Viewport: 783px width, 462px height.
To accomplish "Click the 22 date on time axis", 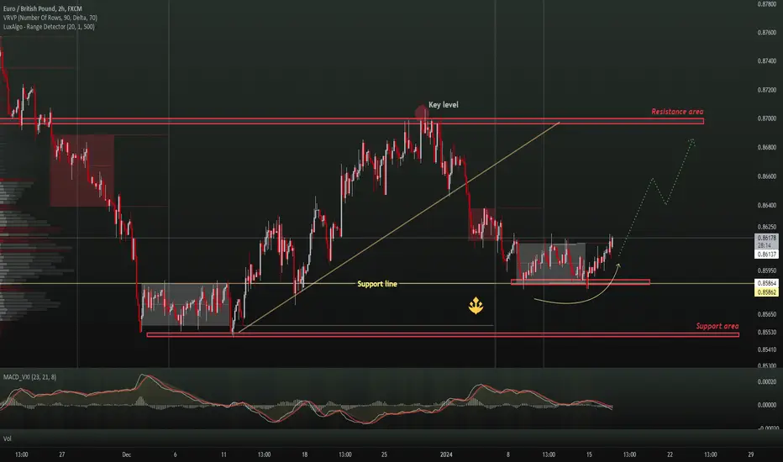I will (670, 454).
